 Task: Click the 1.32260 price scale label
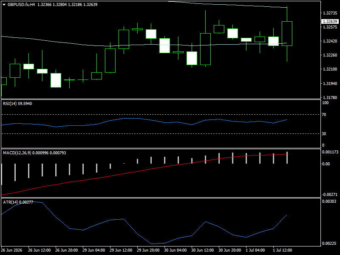coord(330,55)
